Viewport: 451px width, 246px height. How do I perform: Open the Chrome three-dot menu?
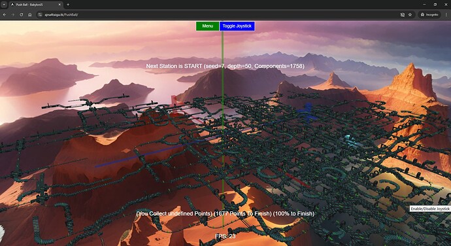click(446, 14)
